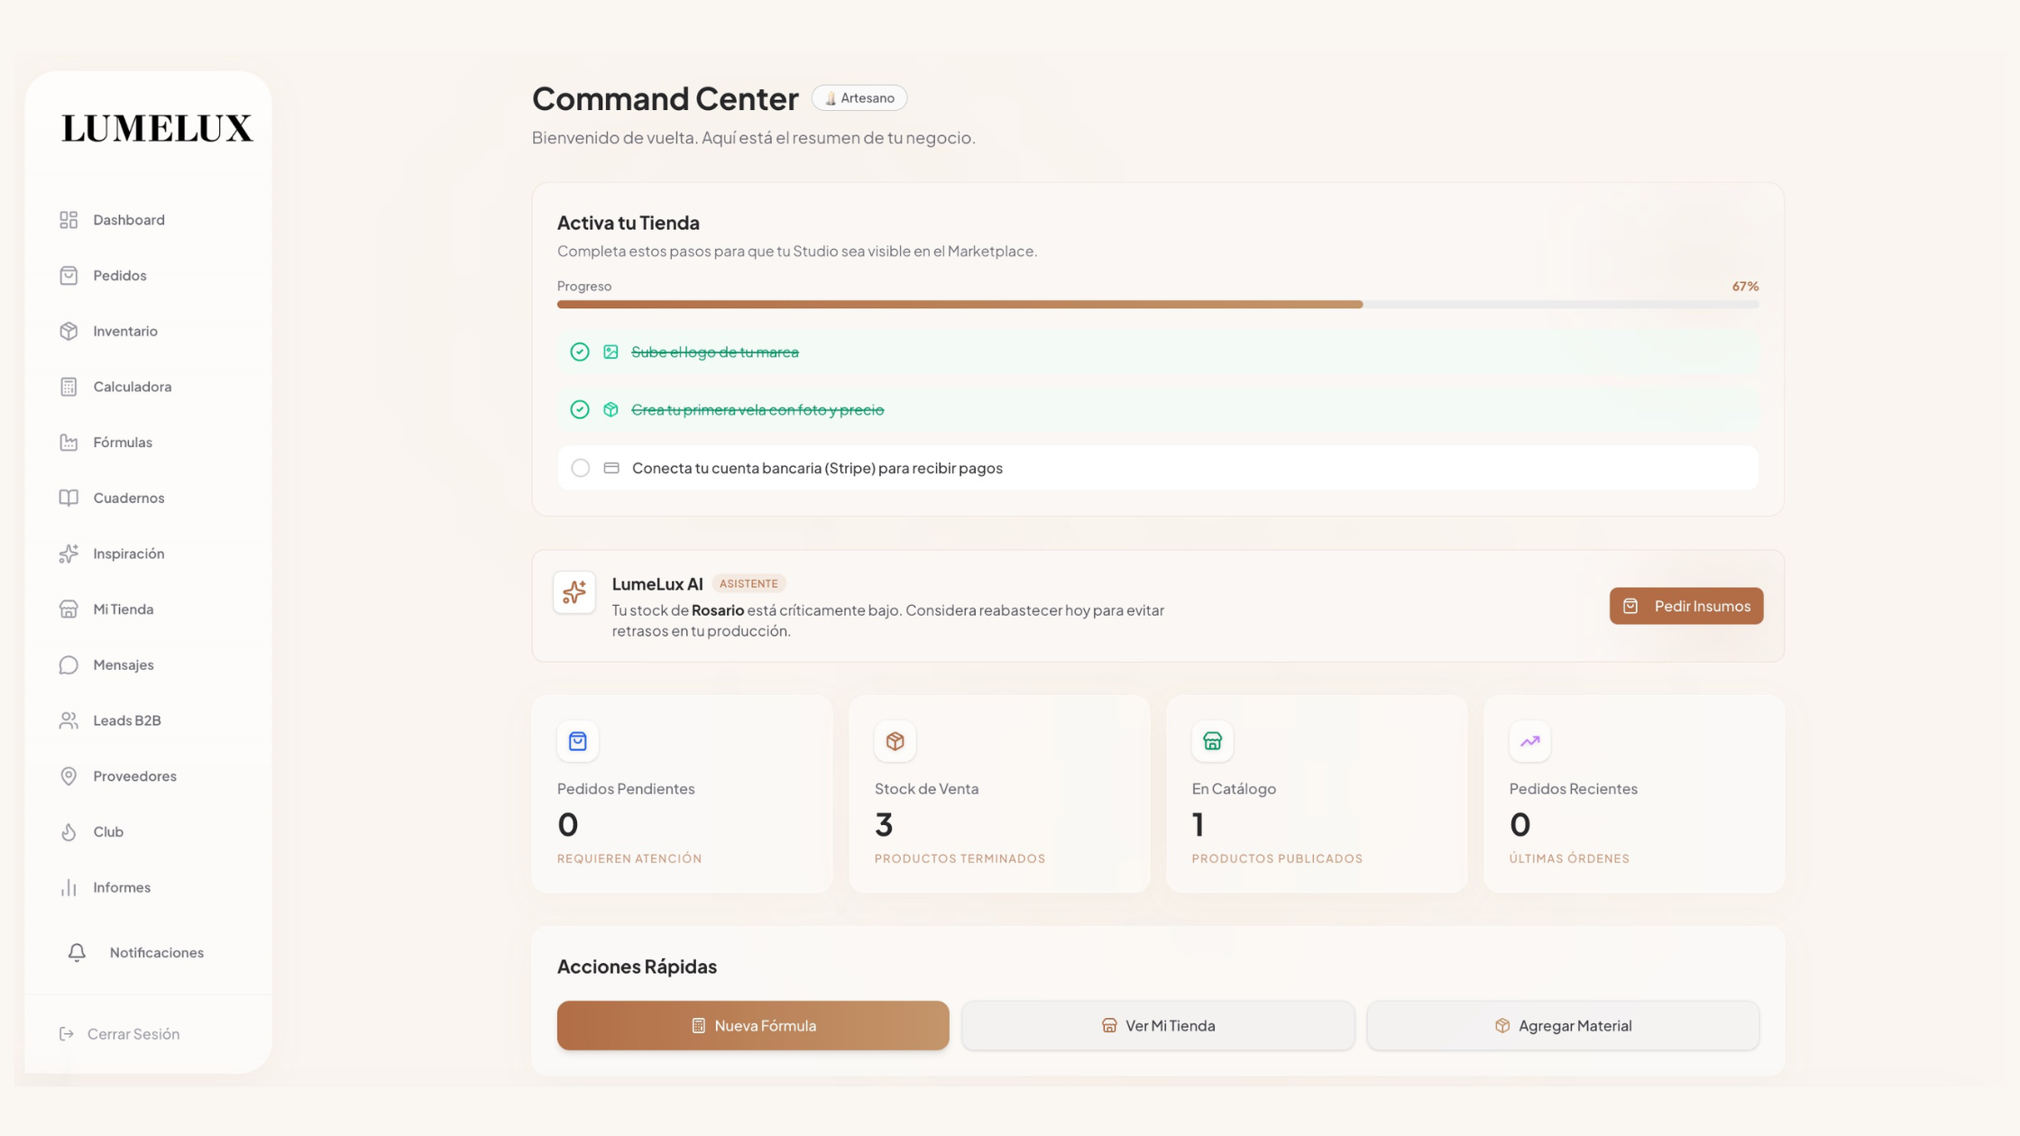
Task: Click the Proveedores map pin icon
Action: (69, 776)
